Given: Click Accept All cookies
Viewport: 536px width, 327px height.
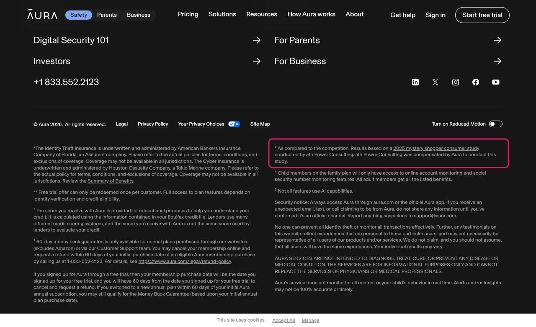Looking at the screenshot, I should pos(283,320).
